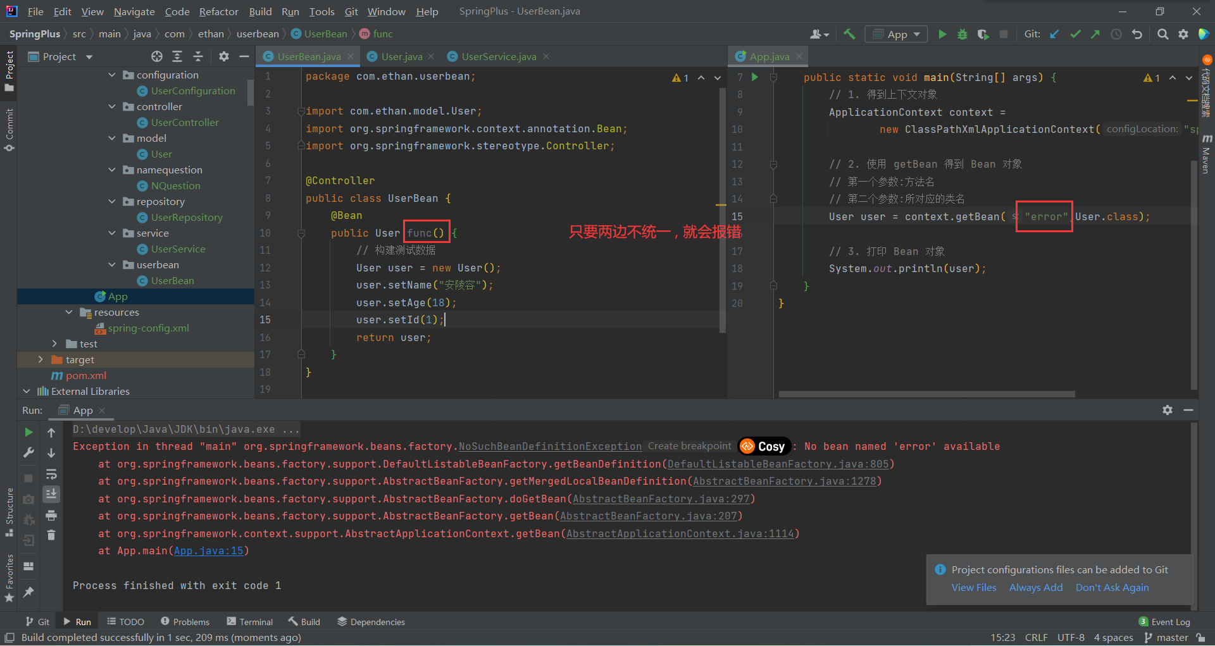
Task: Open Project panel options gear
Action: coord(224,56)
